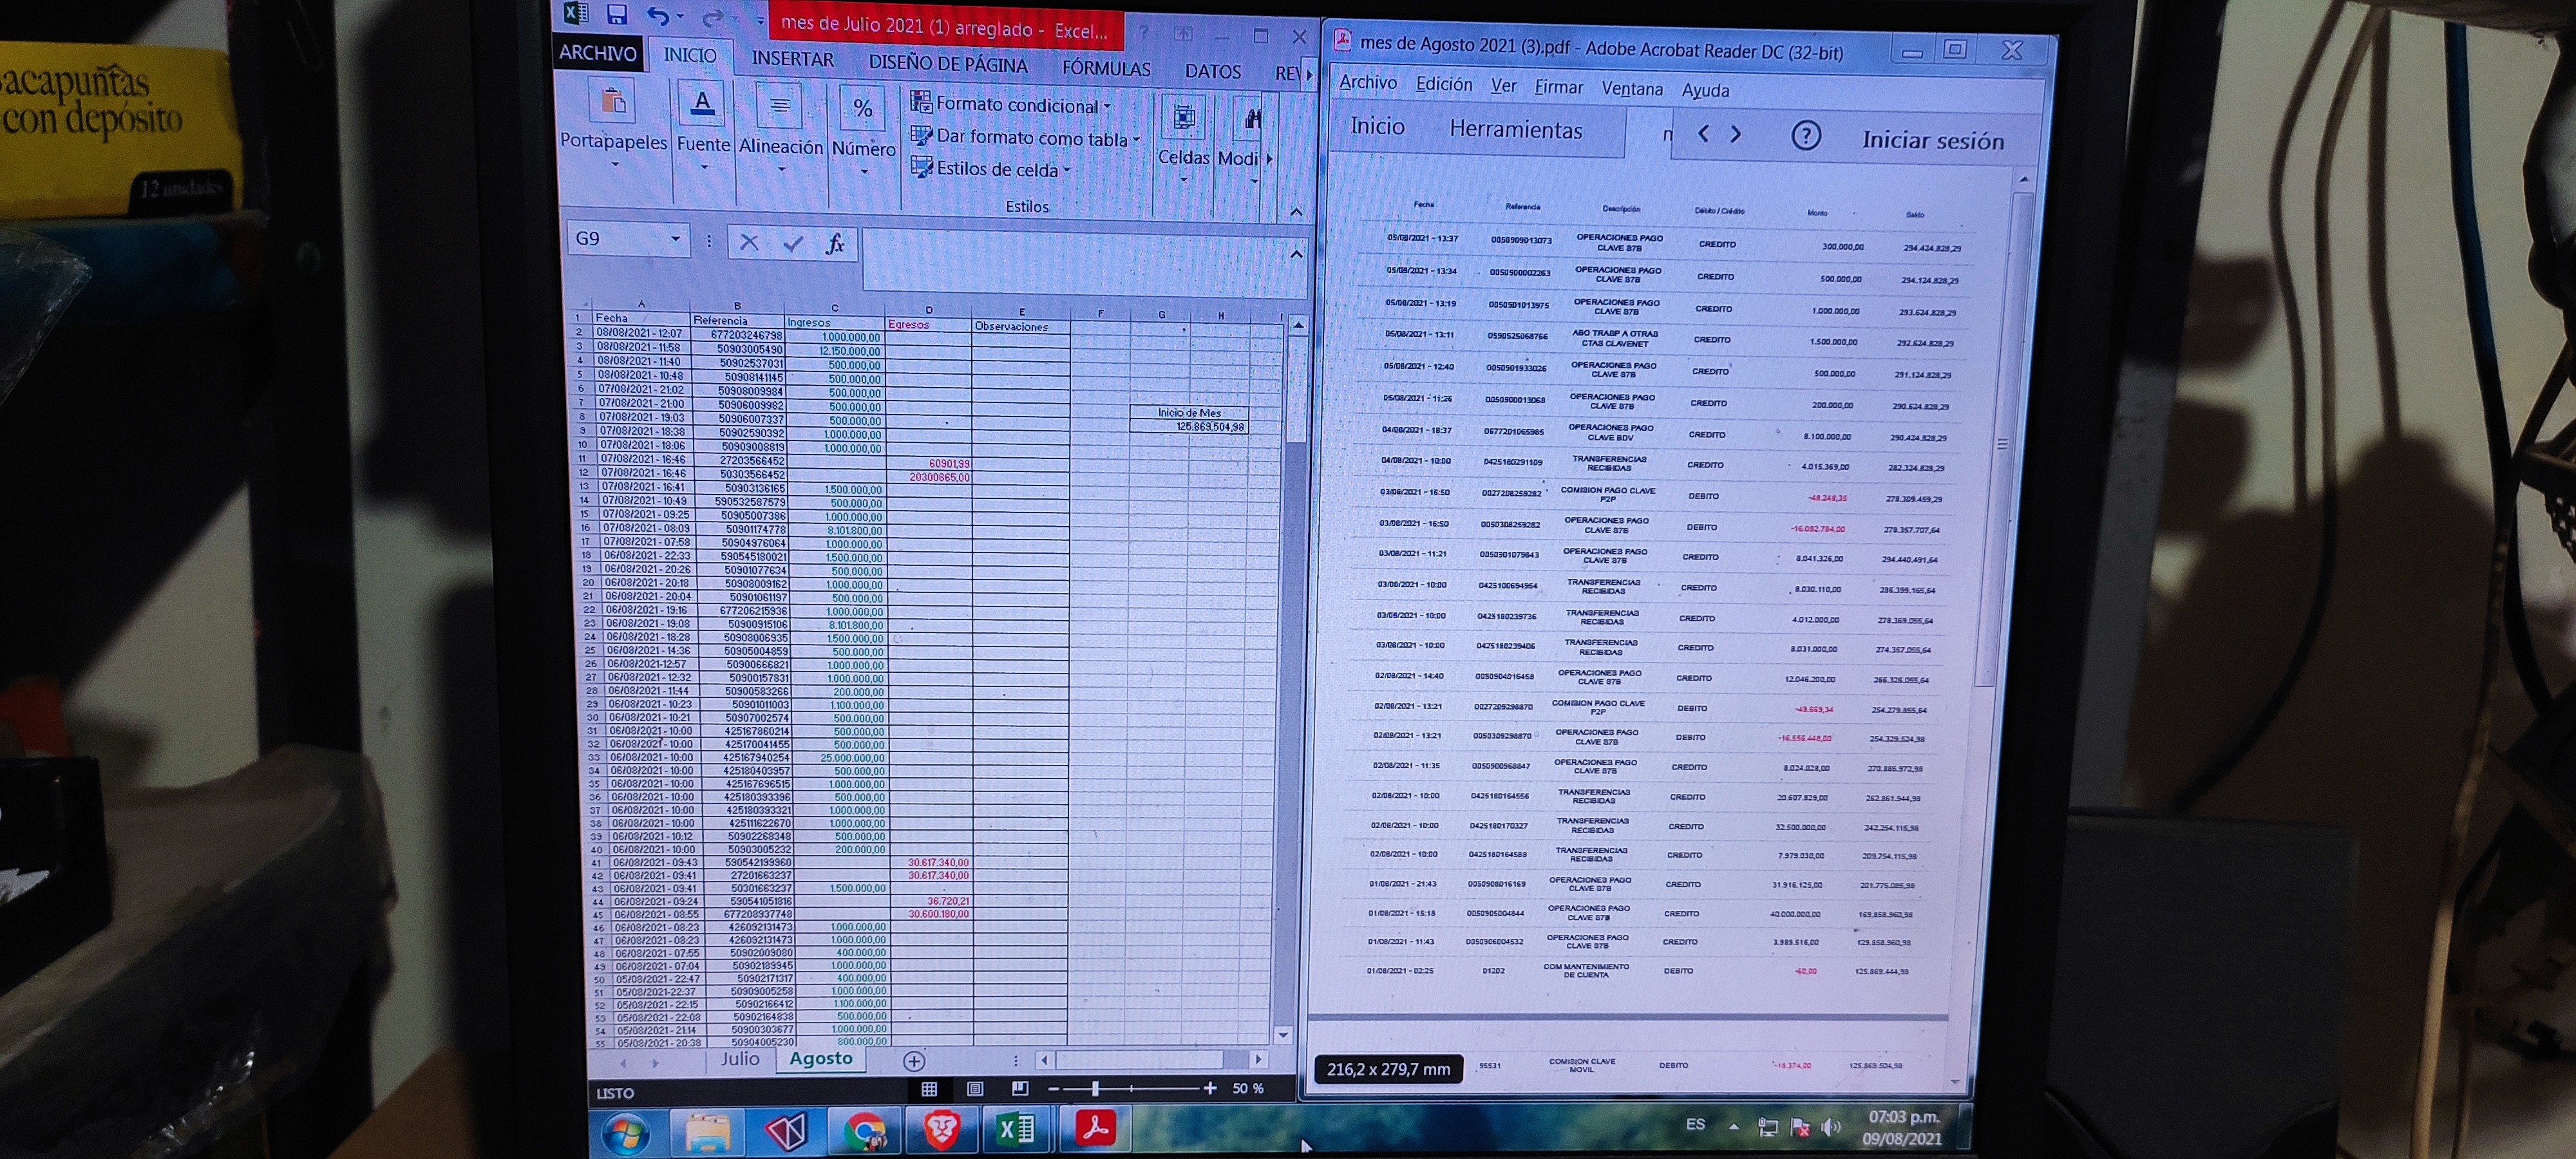Show more ribbon tabs with the arrow

click(1309, 74)
